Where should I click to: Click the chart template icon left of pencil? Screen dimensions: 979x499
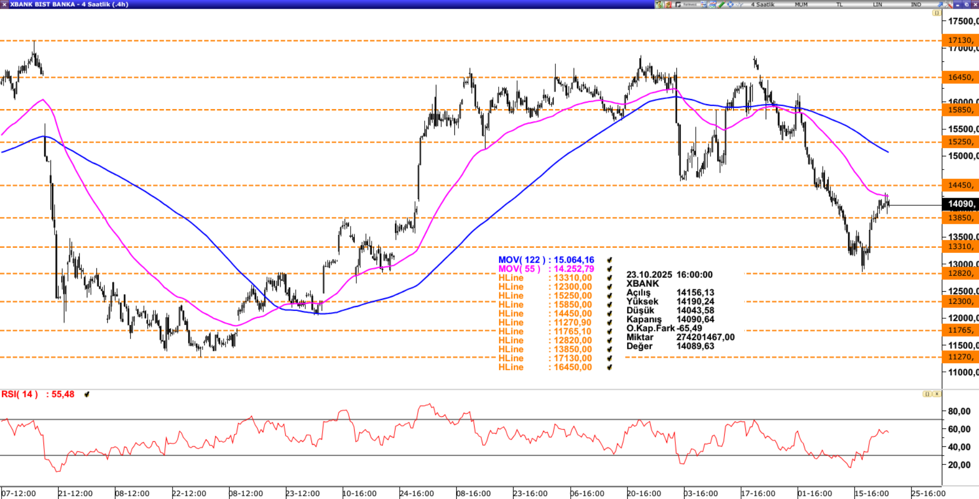[x=712, y=5]
